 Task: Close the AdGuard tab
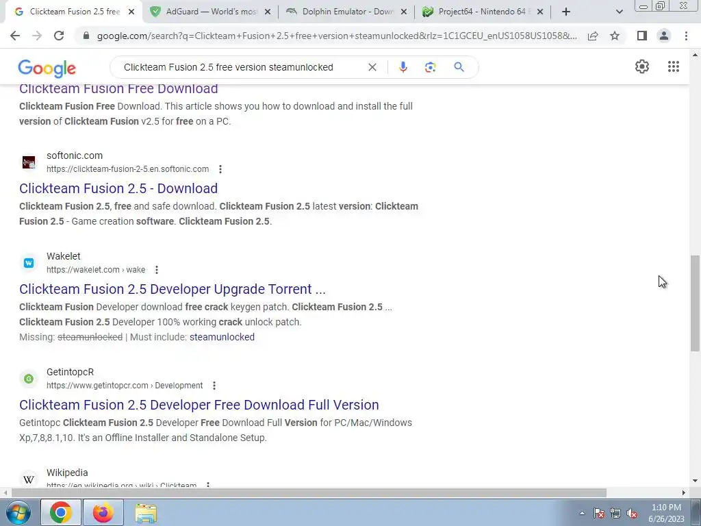click(268, 12)
